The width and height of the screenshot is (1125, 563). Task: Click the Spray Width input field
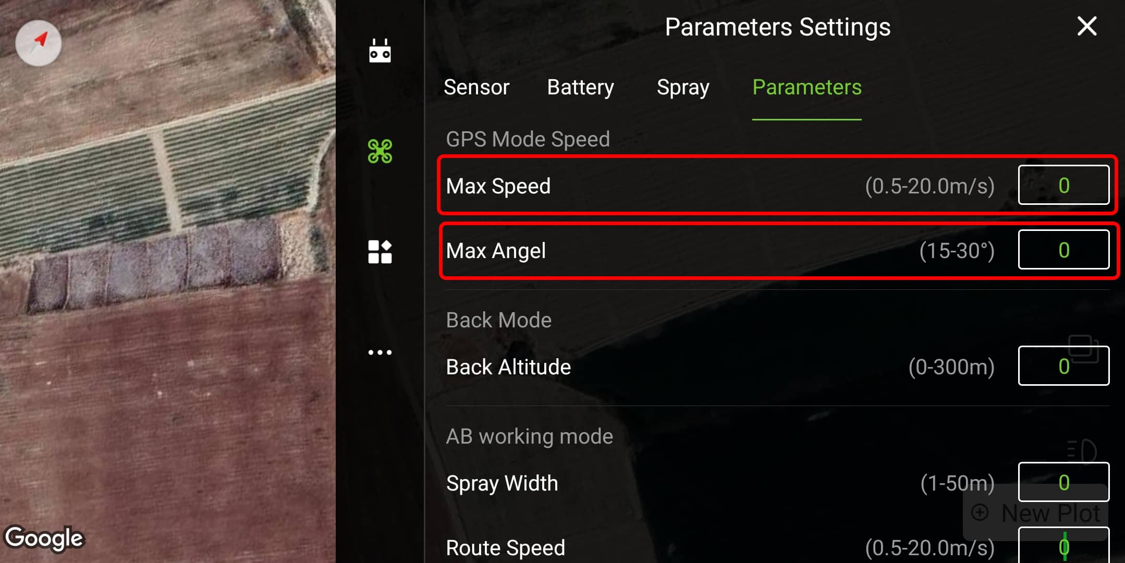point(1065,481)
